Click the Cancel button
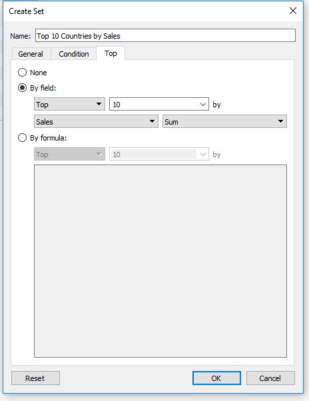This screenshot has width=309, height=401. click(270, 378)
